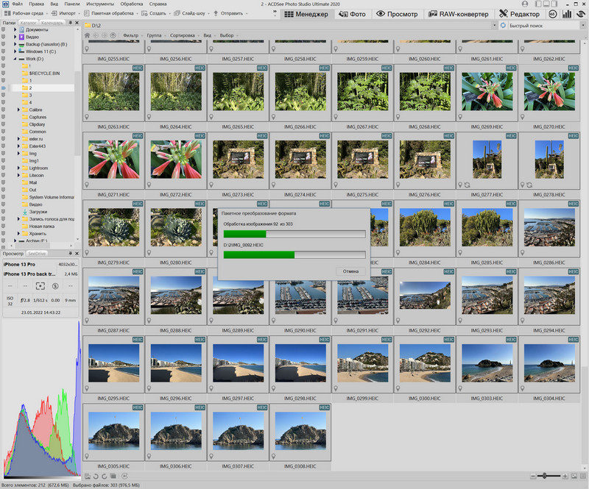The height and width of the screenshot is (489, 589).
Task: Adjust the thumbnail zoom slider
Action: (546, 476)
